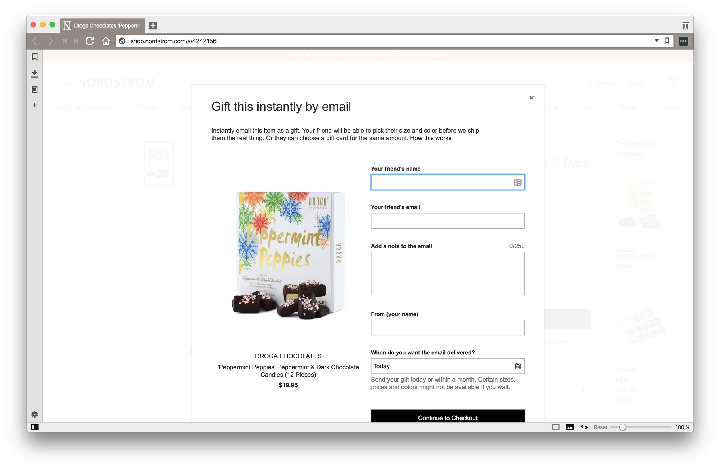Open the Notes panel in the sidebar
Viewport: 720px width, 470px height.
[x=35, y=89]
